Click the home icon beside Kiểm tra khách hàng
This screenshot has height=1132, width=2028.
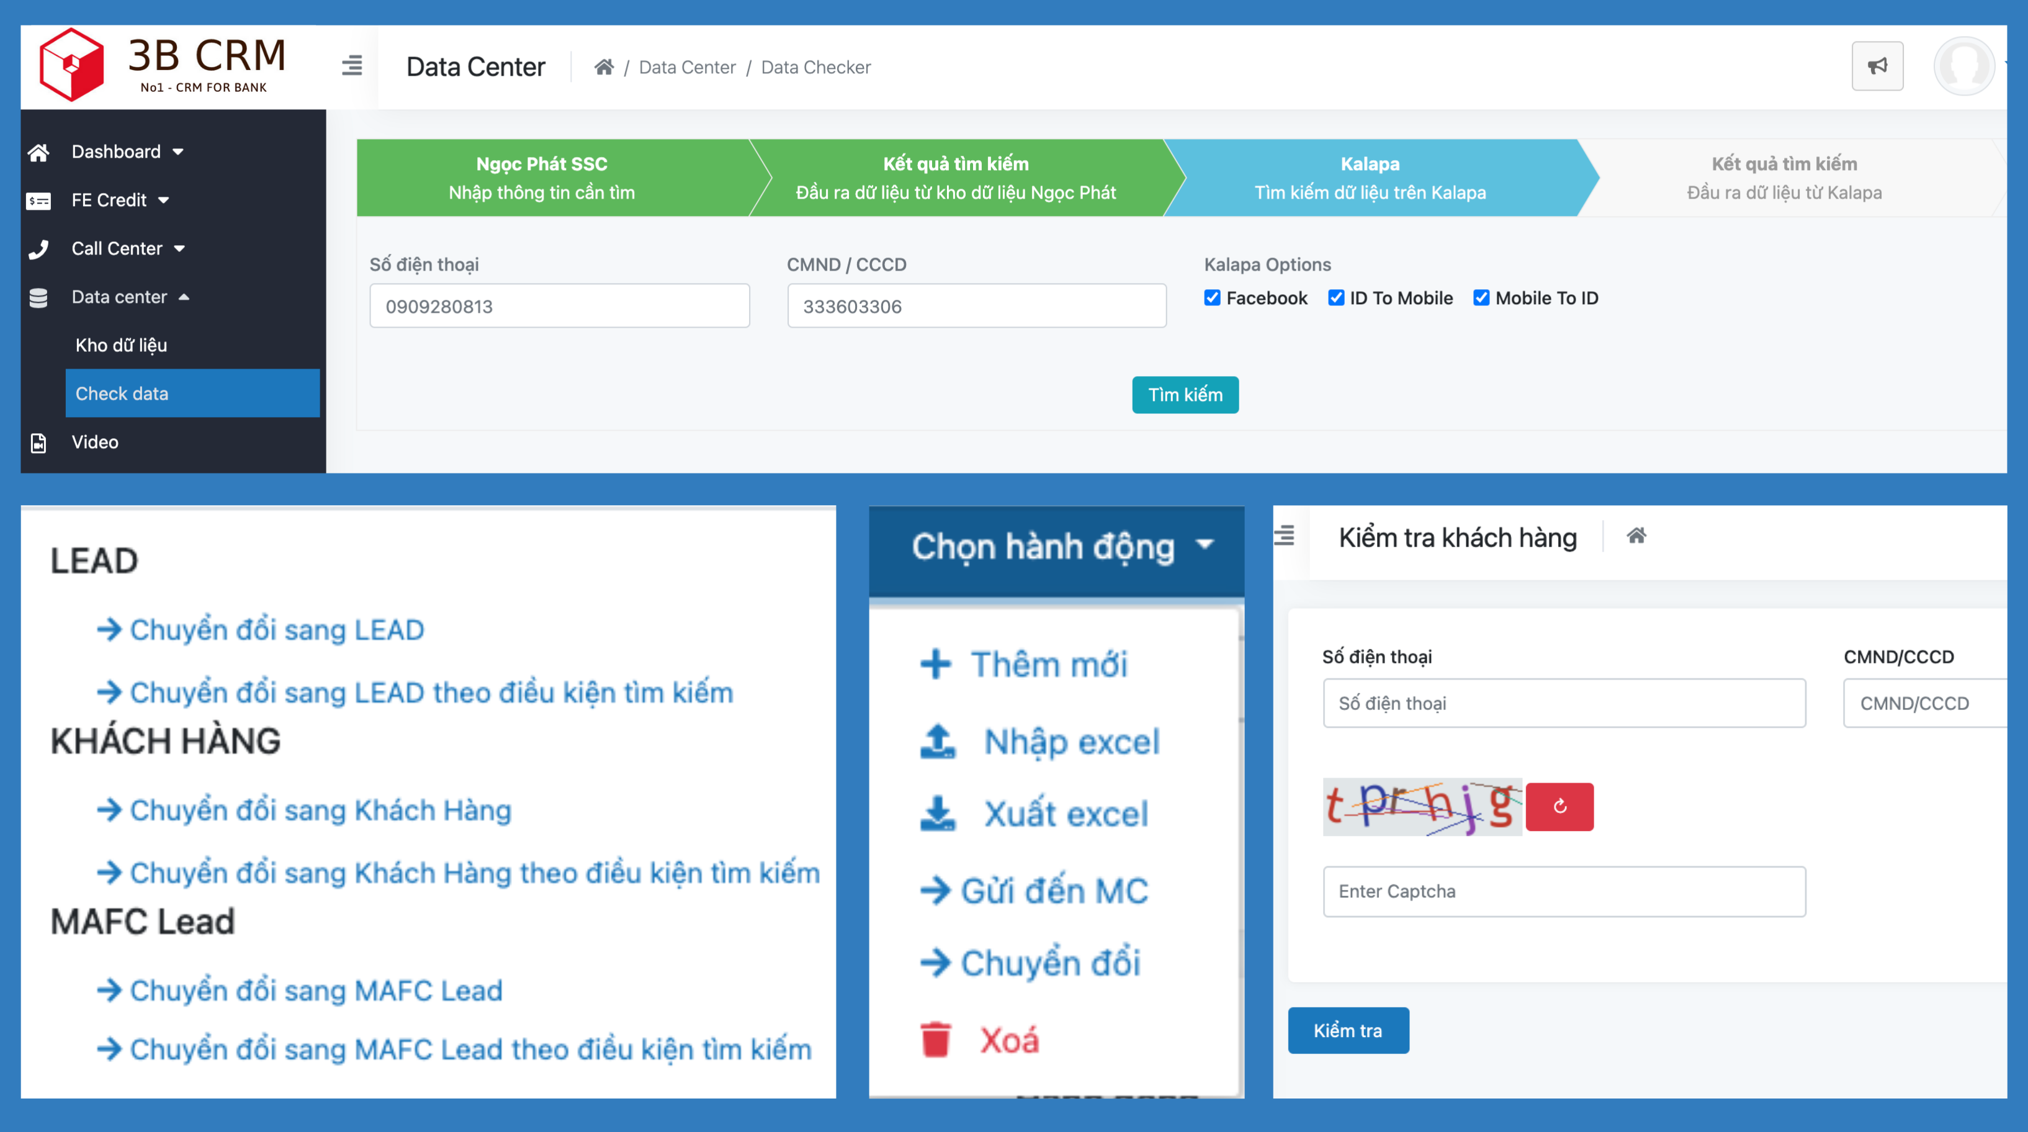pos(1636,536)
